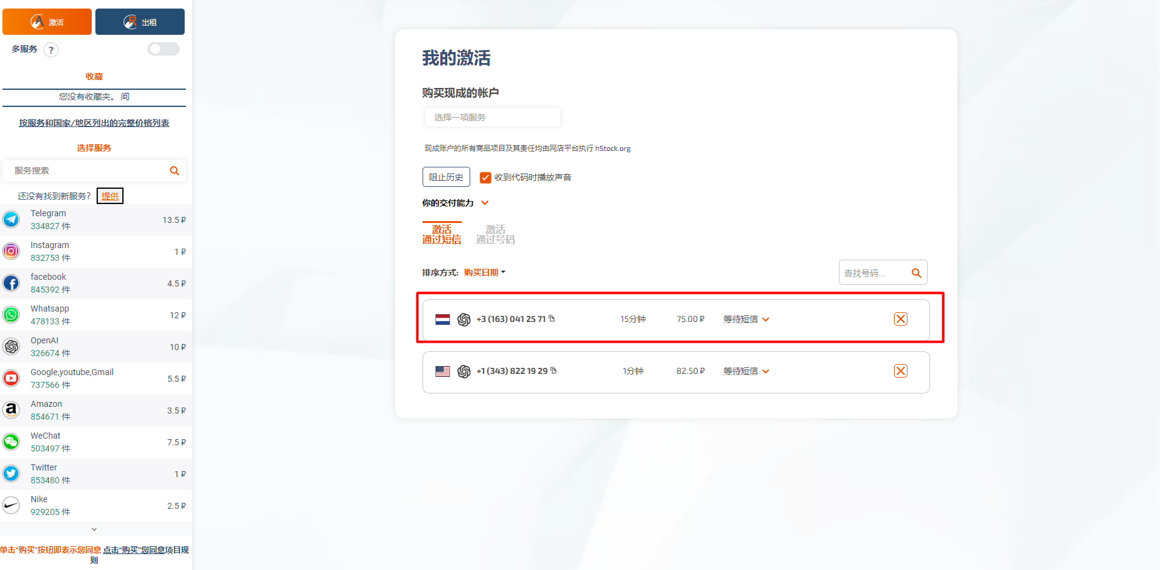Select the facebook 4.5 ₽ row
The height and width of the screenshot is (570, 1160).
coord(96,283)
